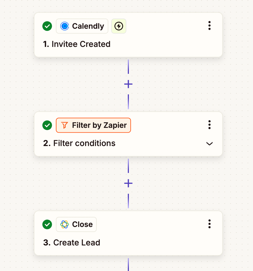This screenshot has height=271, width=253.
Task: Add a step between Filter and Close
Action: (x=128, y=183)
